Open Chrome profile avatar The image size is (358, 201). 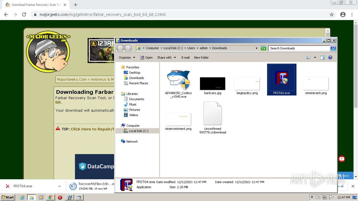click(x=343, y=15)
